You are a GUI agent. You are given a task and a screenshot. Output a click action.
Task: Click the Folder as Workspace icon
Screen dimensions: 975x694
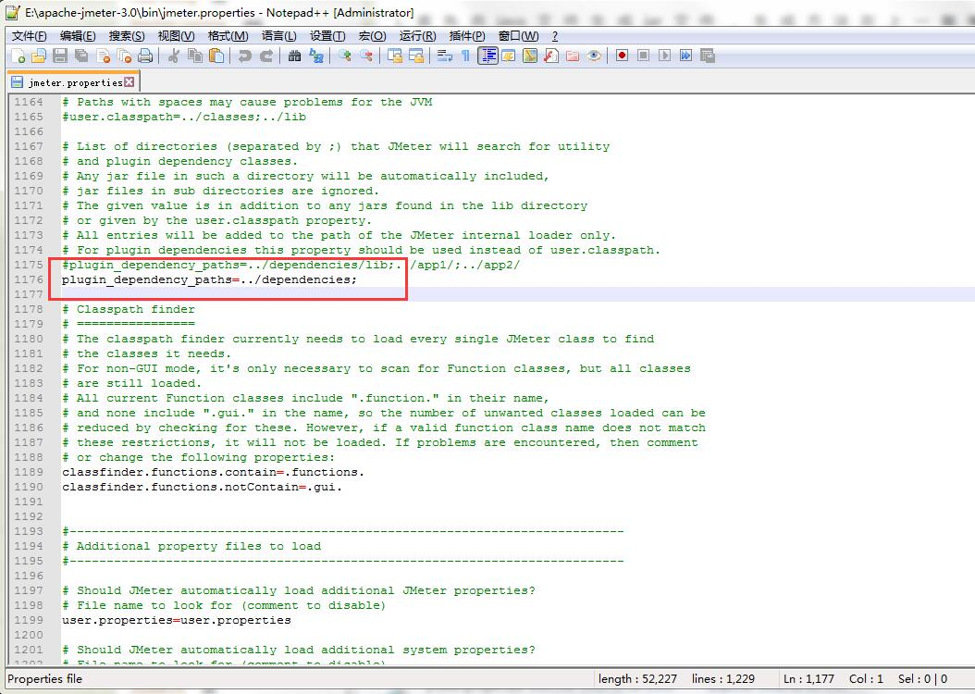pyautogui.click(x=572, y=56)
